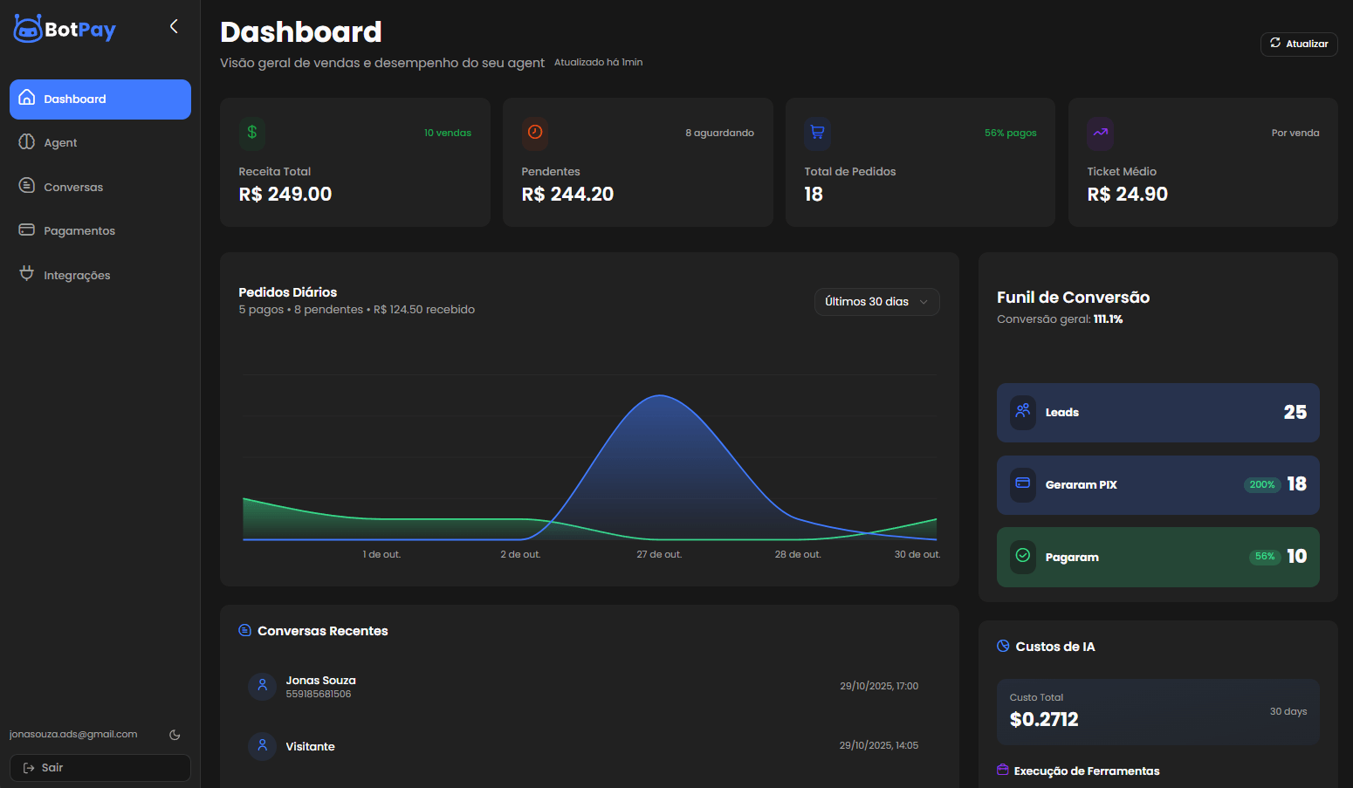Viewport: 1353px width, 788px height.
Task: Click the Receita Total dollar icon
Action: pyautogui.click(x=251, y=133)
